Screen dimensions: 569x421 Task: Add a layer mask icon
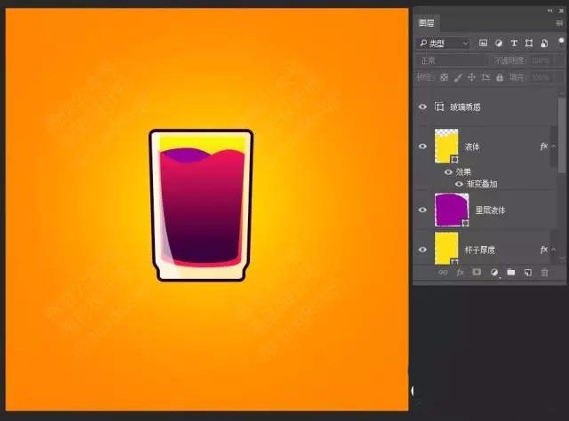[477, 273]
